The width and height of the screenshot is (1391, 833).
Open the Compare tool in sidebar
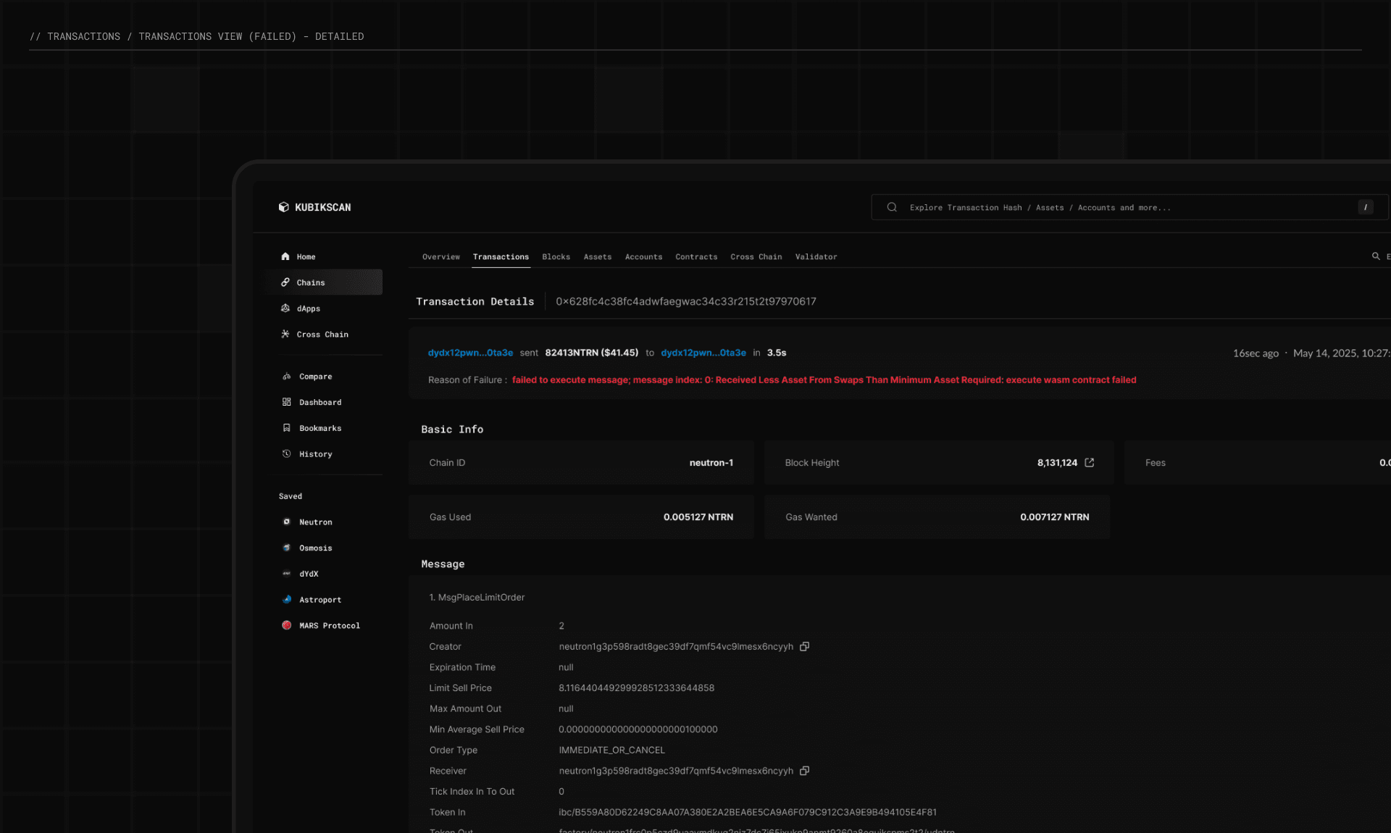pos(315,377)
